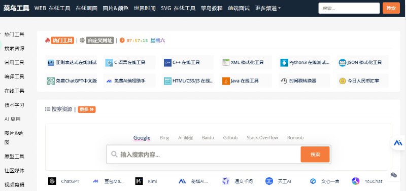Select 视频剪辑 in left sidebar
406x191 pixels.
coord(14,185)
